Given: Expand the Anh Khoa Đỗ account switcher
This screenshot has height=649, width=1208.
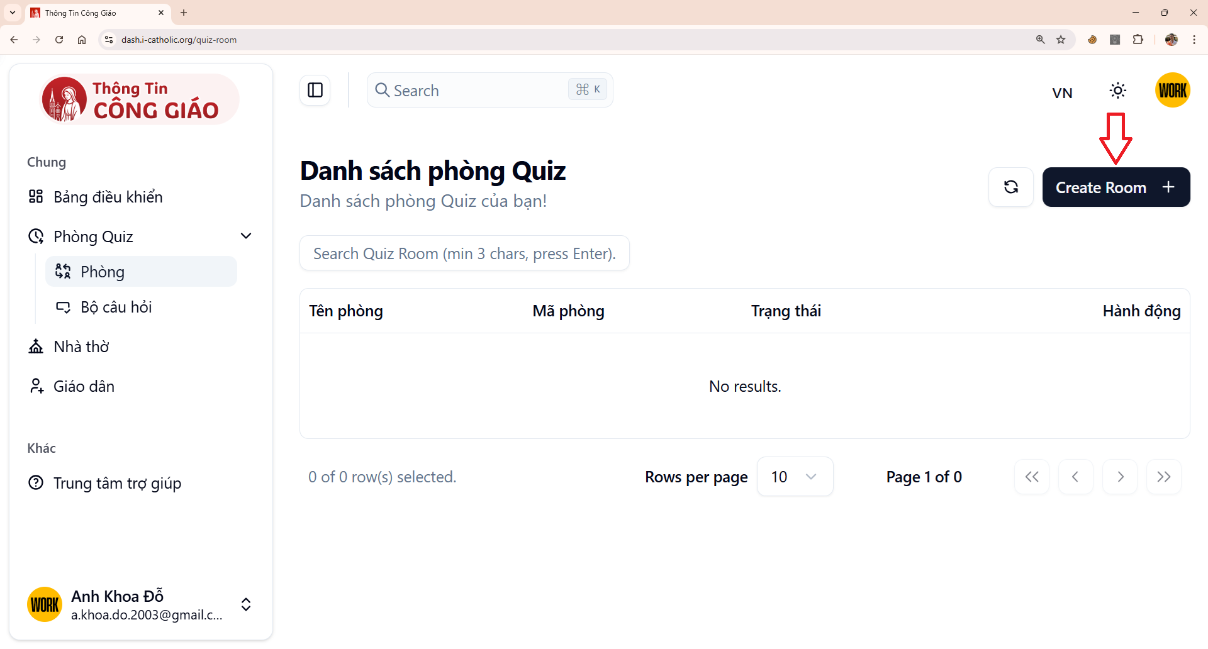Looking at the screenshot, I should 246,604.
